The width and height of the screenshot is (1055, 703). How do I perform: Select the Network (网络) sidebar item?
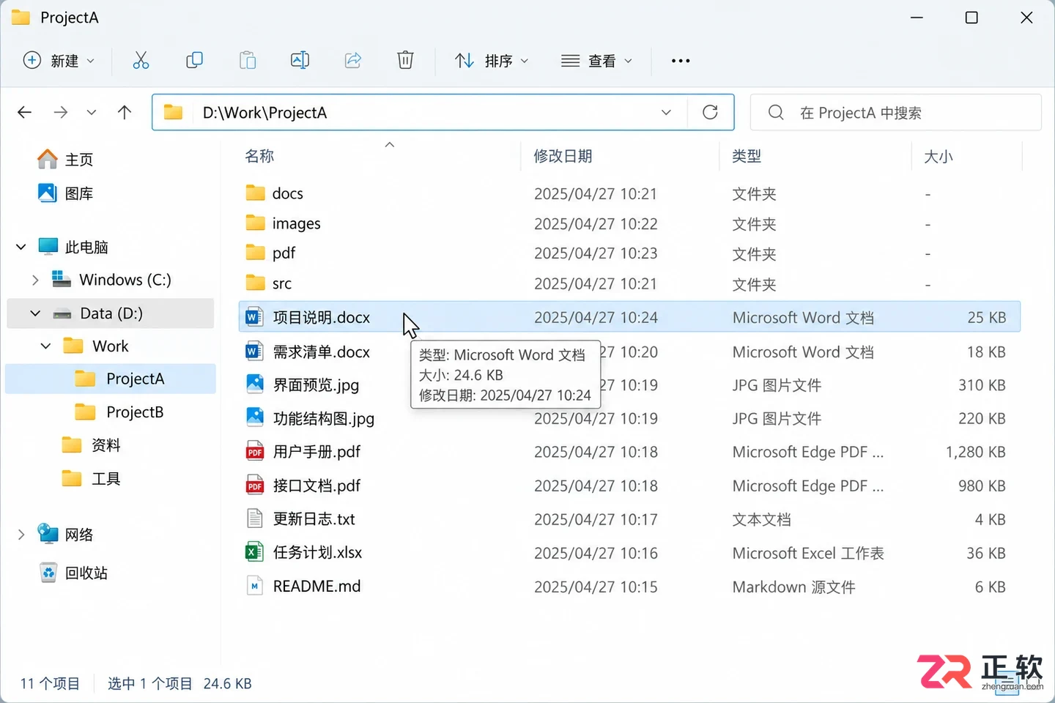click(x=66, y=535)
